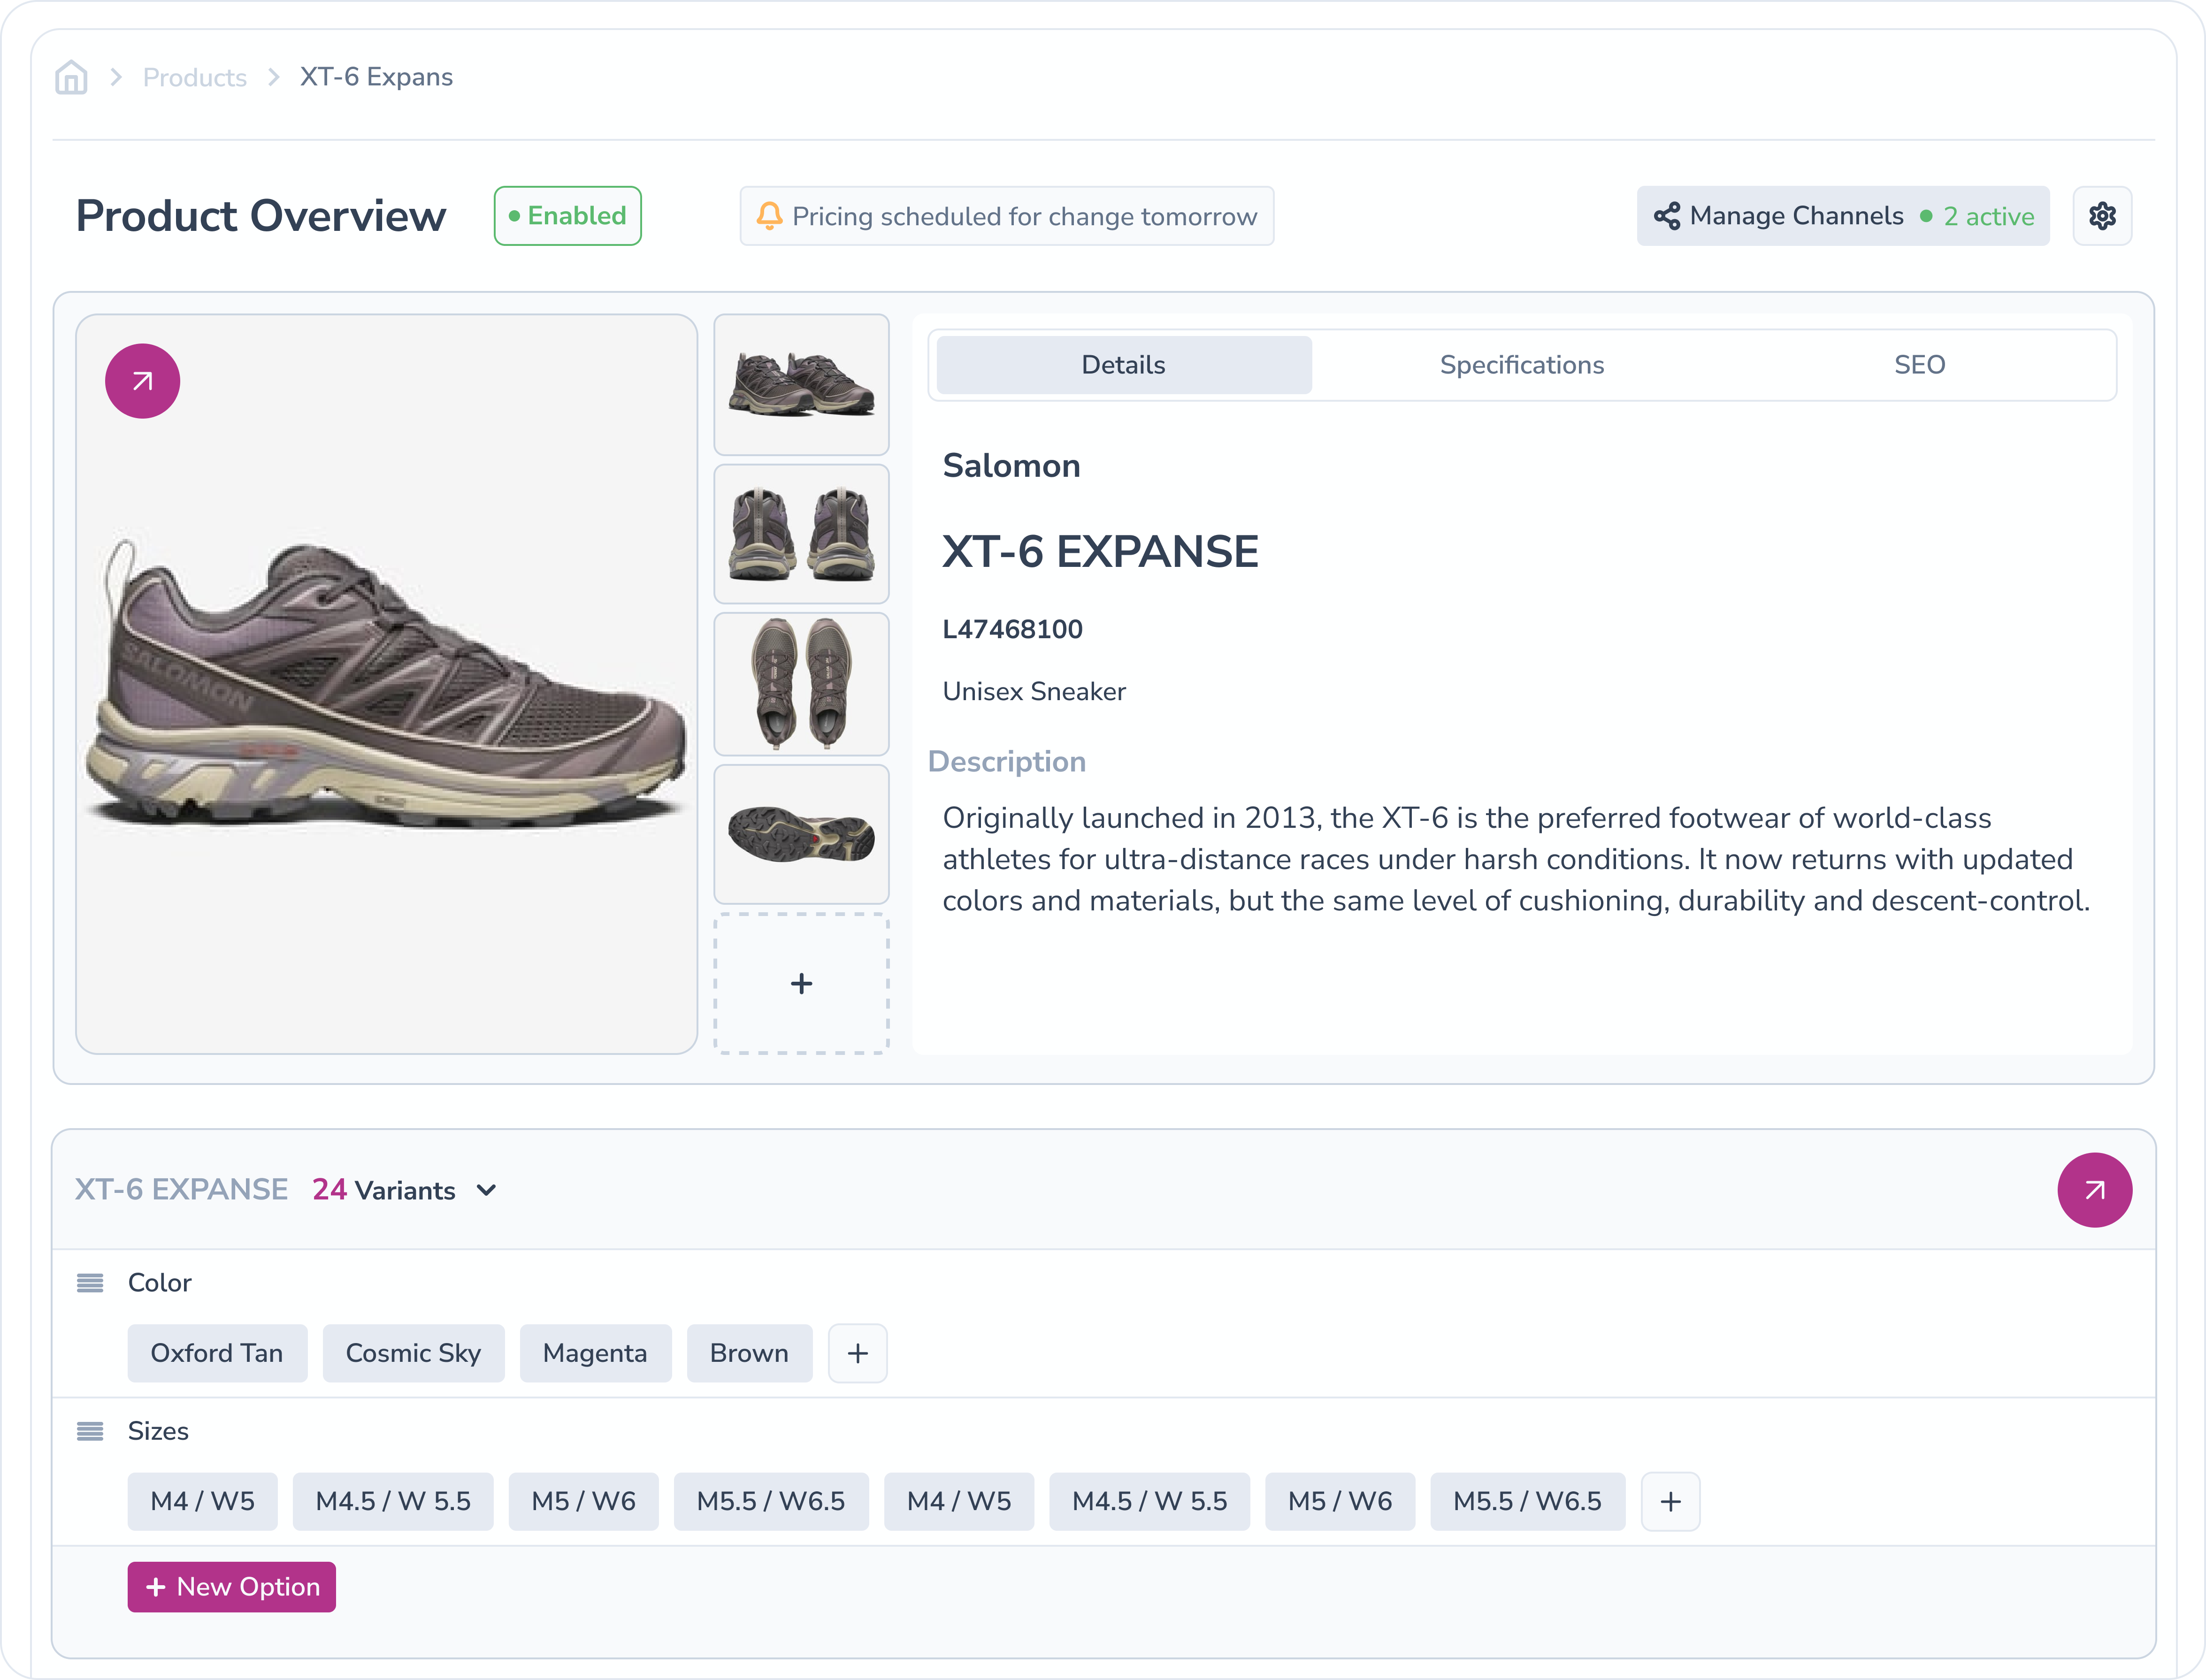Click the add image placeholder box

click(x=801, y=984)
